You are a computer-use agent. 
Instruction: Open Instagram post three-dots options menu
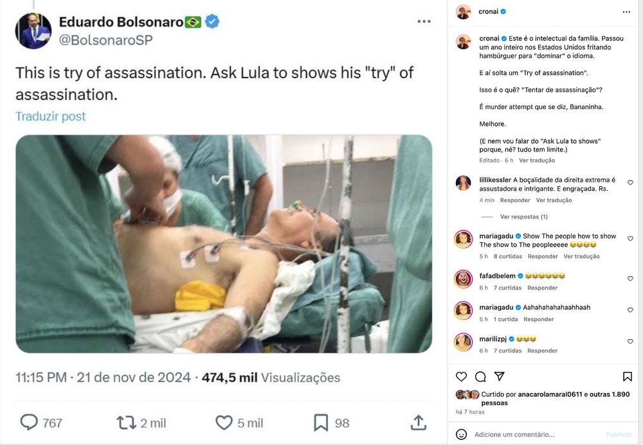626,12
